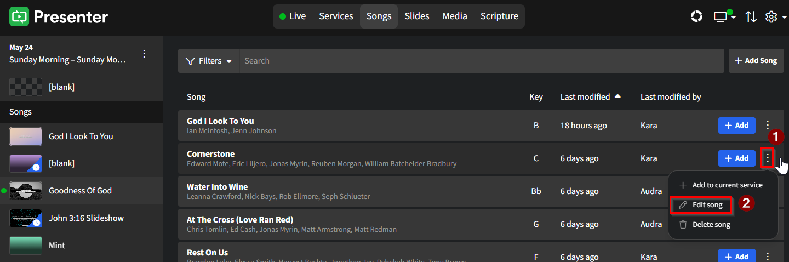Click the Key column header
789x262 pixels.
(536, 97)
